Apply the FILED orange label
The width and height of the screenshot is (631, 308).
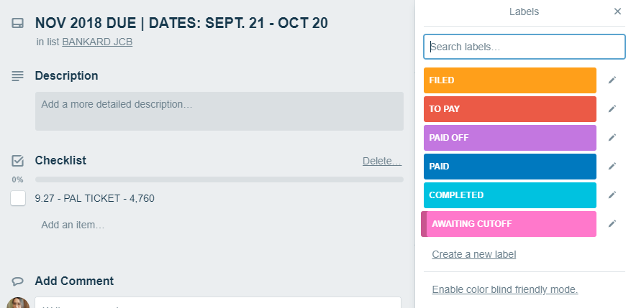coord(510,80)
